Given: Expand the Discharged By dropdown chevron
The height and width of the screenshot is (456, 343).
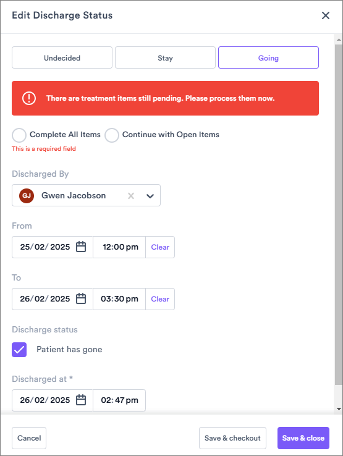Looking at the screenshot, I should click(150, 196).
